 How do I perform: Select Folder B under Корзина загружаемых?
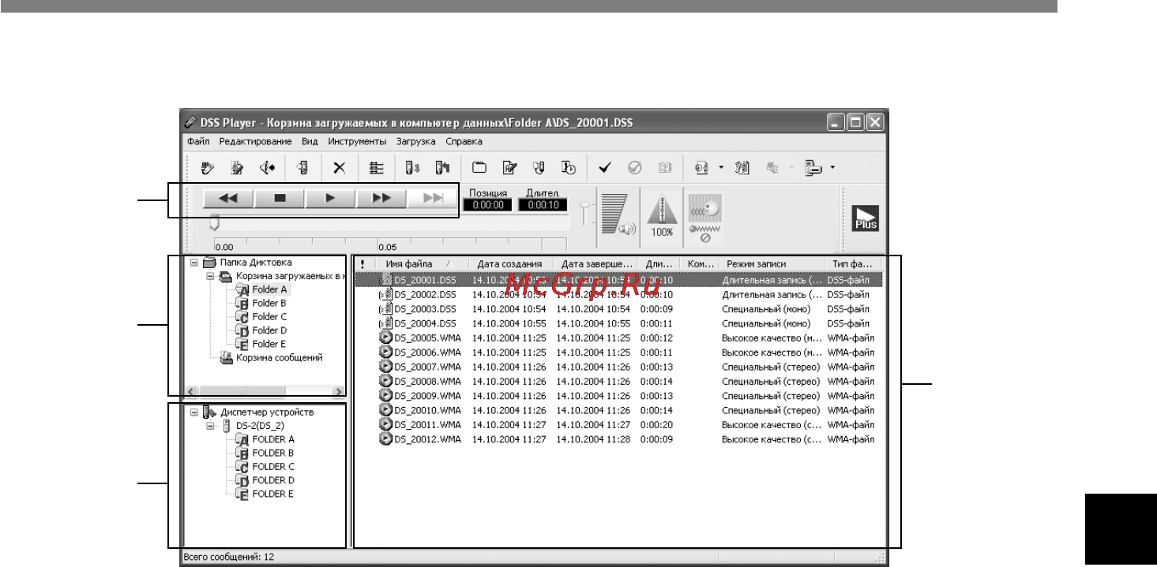tap(269, 303)
